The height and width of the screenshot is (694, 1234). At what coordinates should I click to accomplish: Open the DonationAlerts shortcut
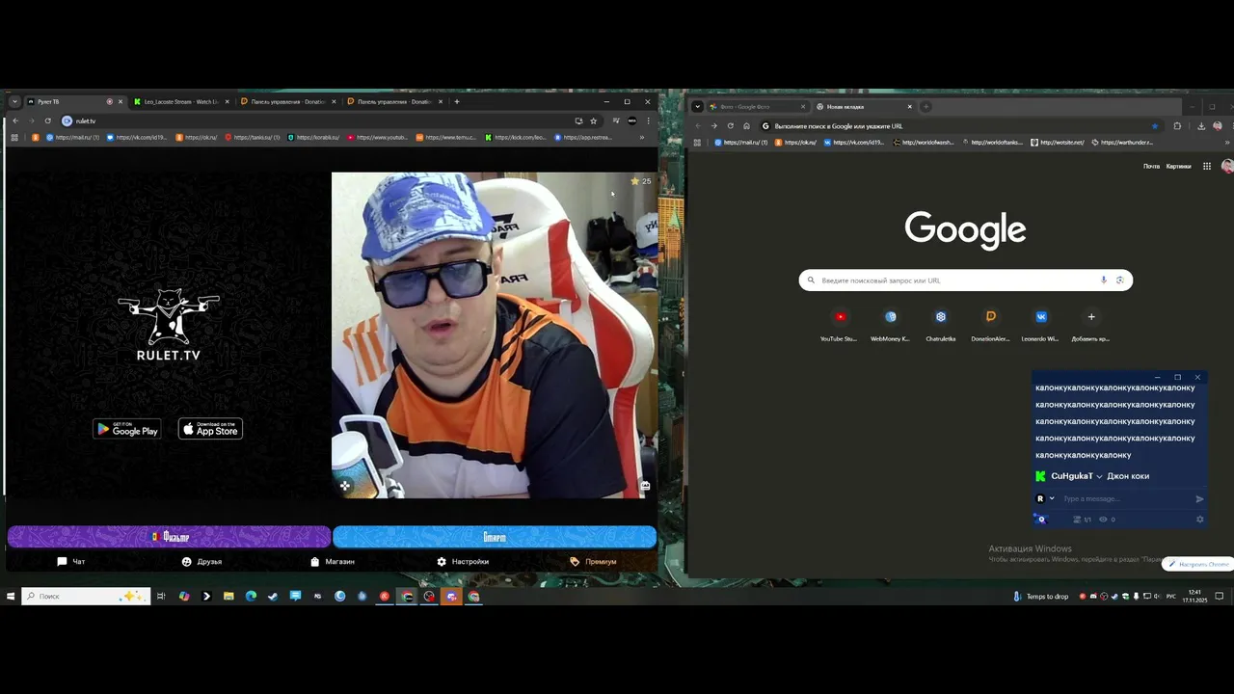point(990,325)
